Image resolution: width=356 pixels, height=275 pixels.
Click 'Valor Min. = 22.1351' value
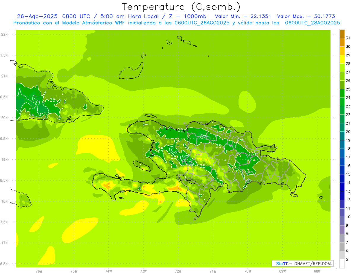(243, 16)
